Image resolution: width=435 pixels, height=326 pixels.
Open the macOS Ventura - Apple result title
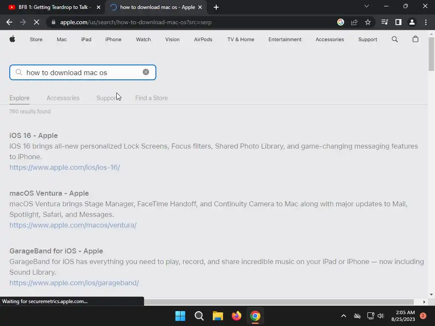click(x=49, y=193)
